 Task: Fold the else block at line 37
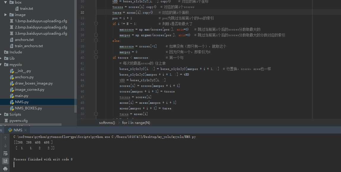(x=96, y=40)
